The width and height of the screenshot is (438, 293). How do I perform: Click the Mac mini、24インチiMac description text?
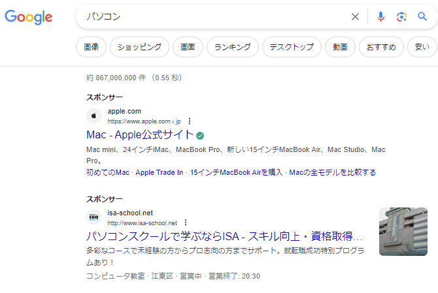[236, 155]
